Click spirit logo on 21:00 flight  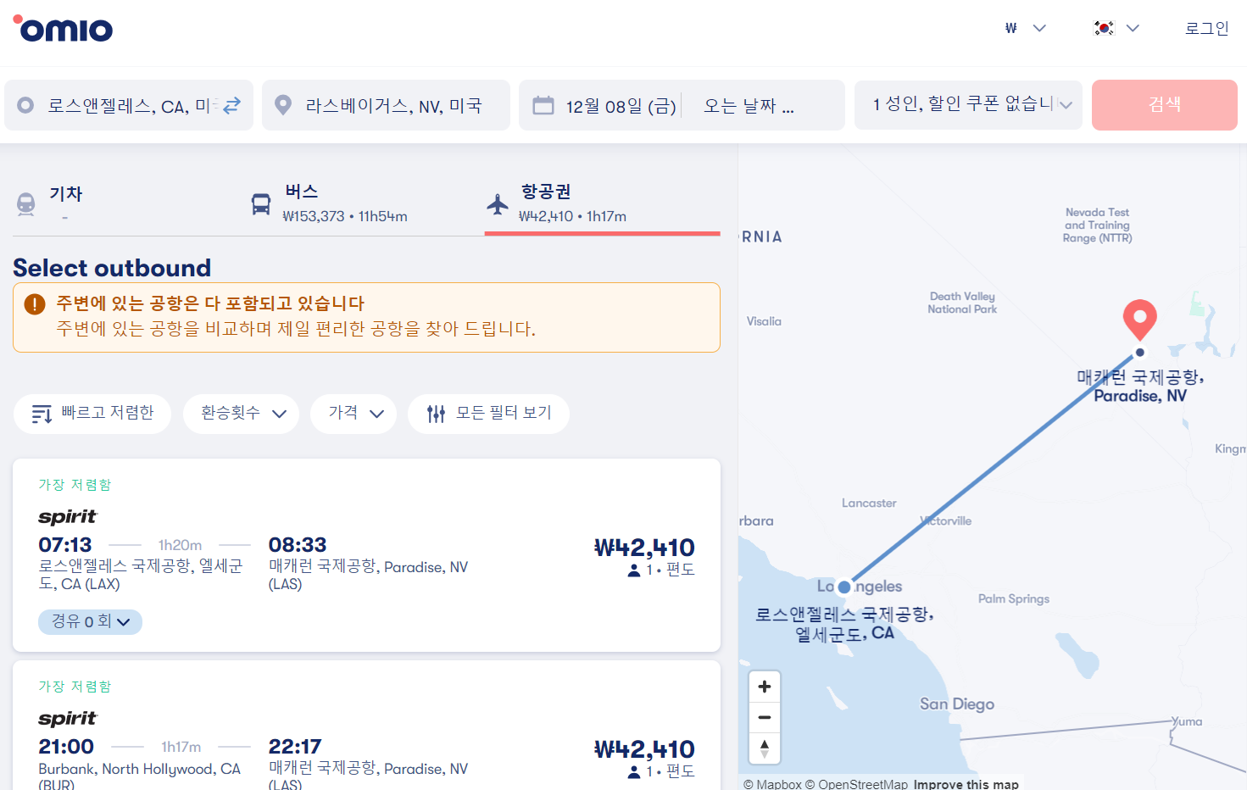tap(68, 718)
